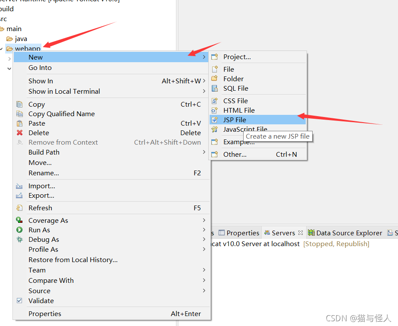Expand Show in Local Terminal submenu arrow
Image resolution: width=398 pixels, height=326 pixels.
coord(204,91)
